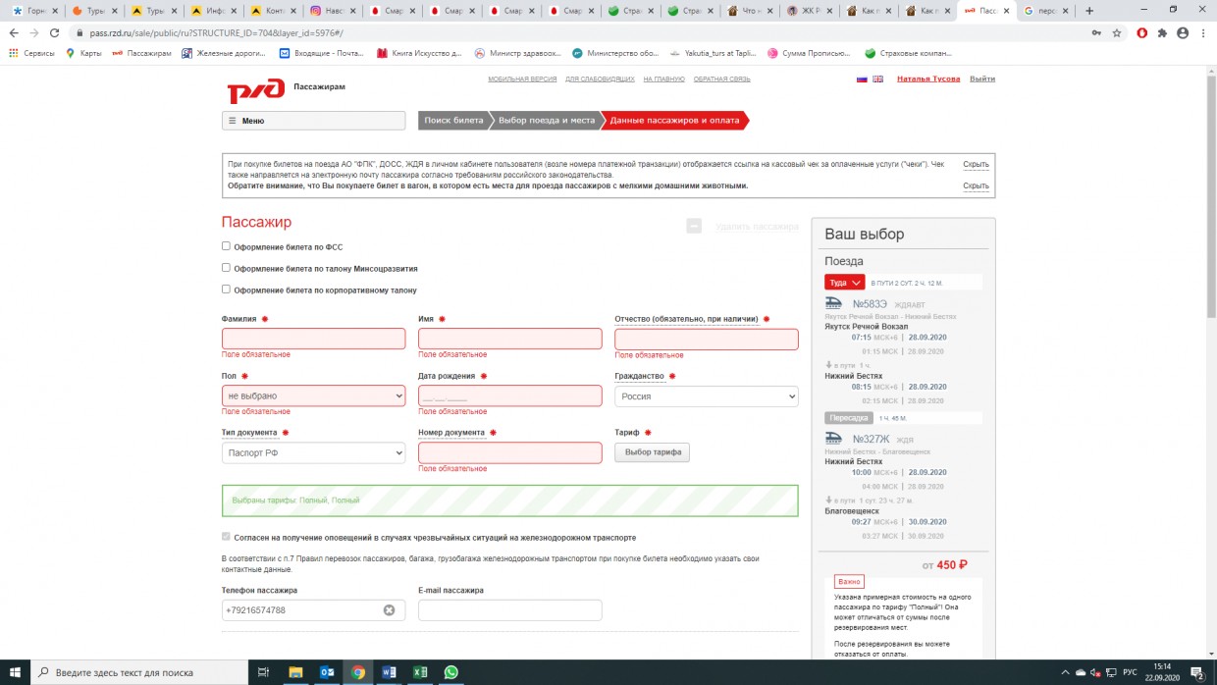Open the Chrome extensions puzzle icon

1162,32
